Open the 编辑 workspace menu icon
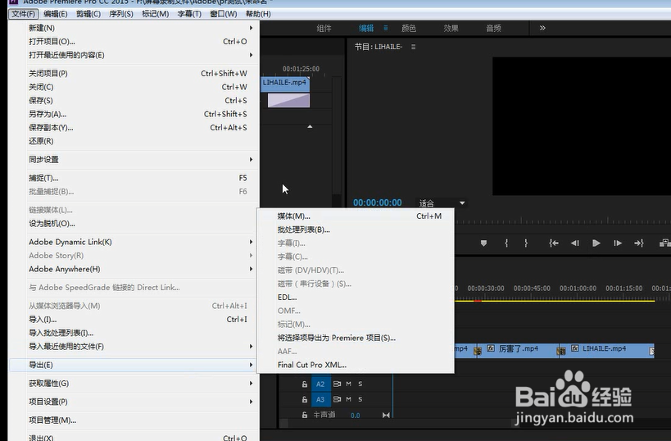The image size is (671, 441). click(386, 28)
